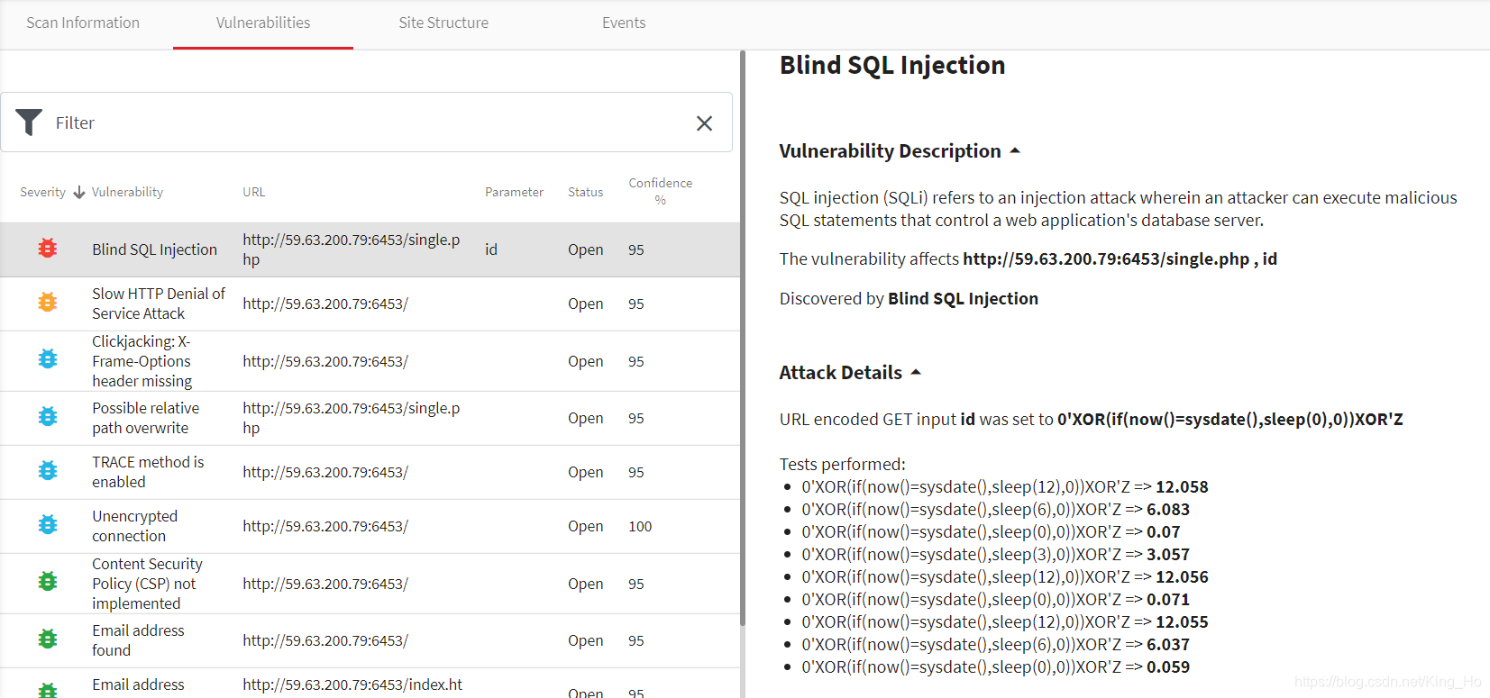Collapse the Attack Details section
The image size is (1490, 698).
(916, 372)
